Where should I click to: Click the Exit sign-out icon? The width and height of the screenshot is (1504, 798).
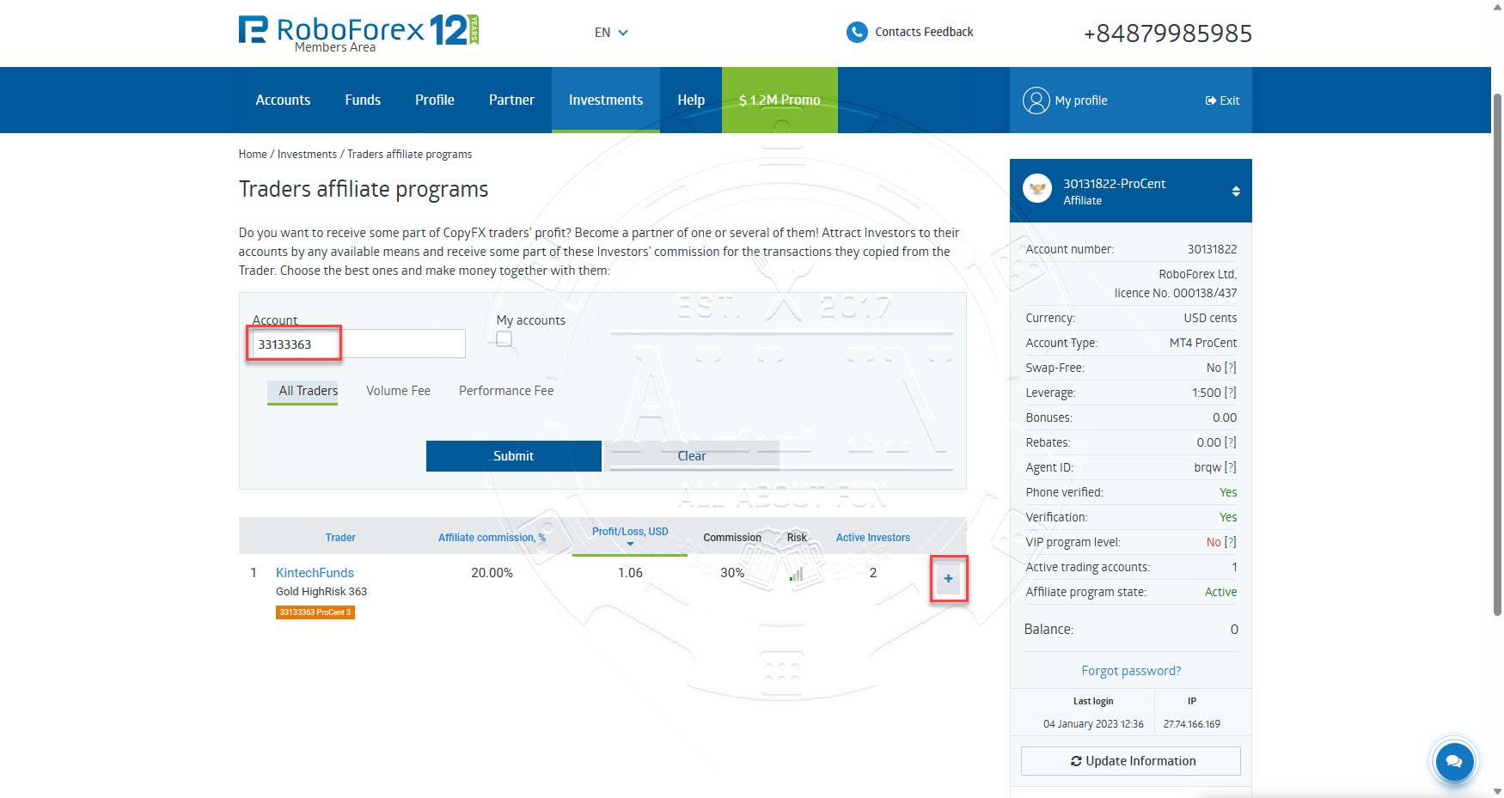(x=1211, y=101)
